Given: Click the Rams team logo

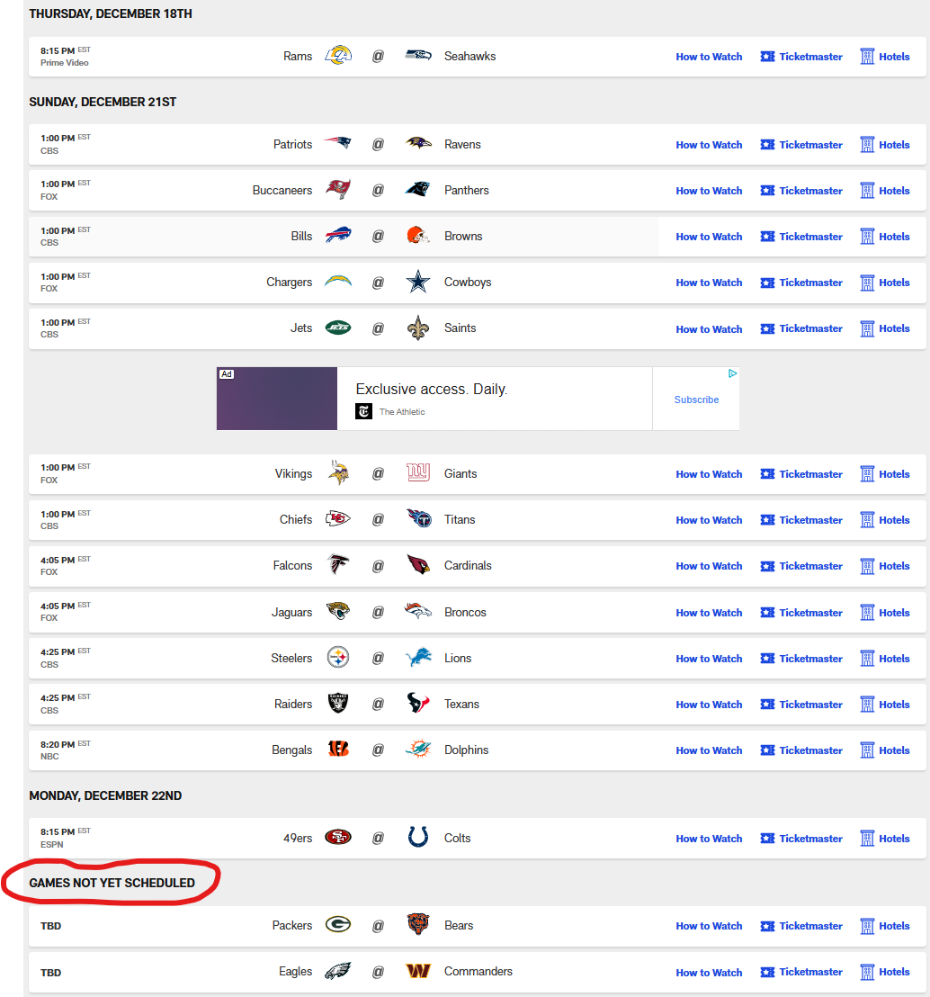Looking at the screenshot, I should tap(338, 56).
